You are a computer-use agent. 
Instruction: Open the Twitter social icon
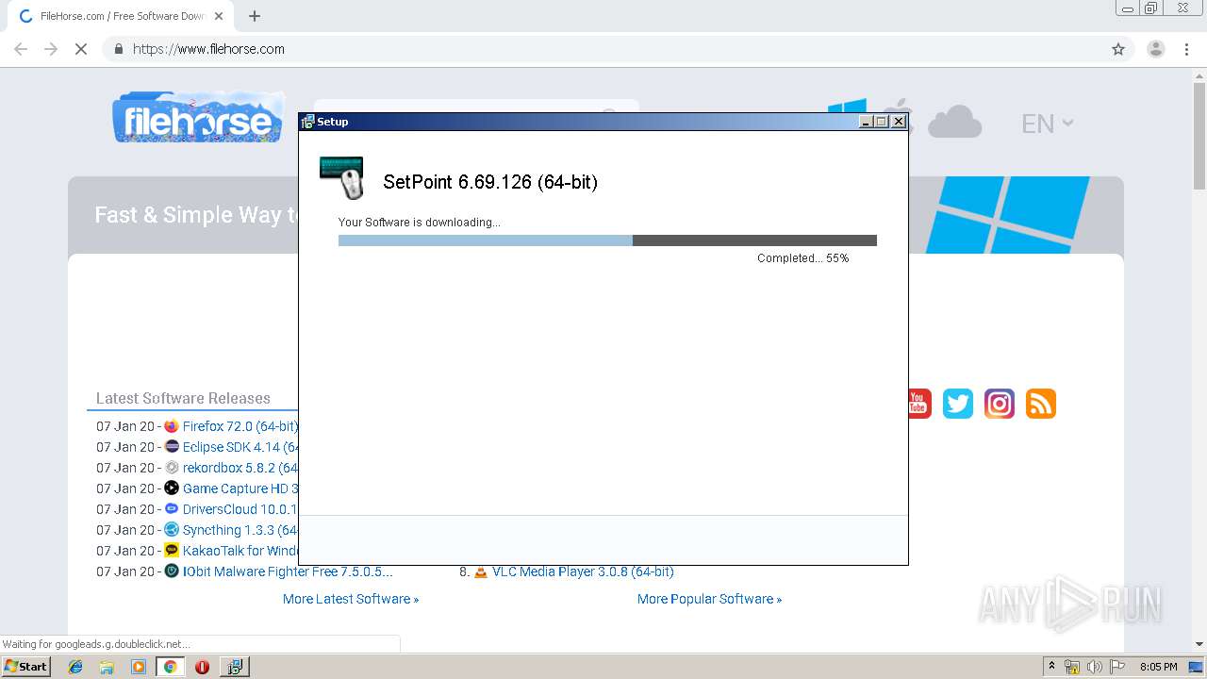coord(957,404)
